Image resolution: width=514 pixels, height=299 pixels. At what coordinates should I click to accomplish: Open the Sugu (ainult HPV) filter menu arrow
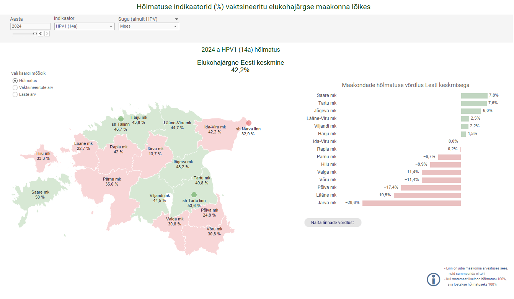176,19
